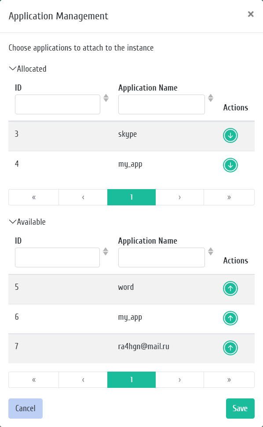The height and width of the screenshot is (427, 263).
Task: Attach word application using up-arrow icon
Action: click(230, 288)
